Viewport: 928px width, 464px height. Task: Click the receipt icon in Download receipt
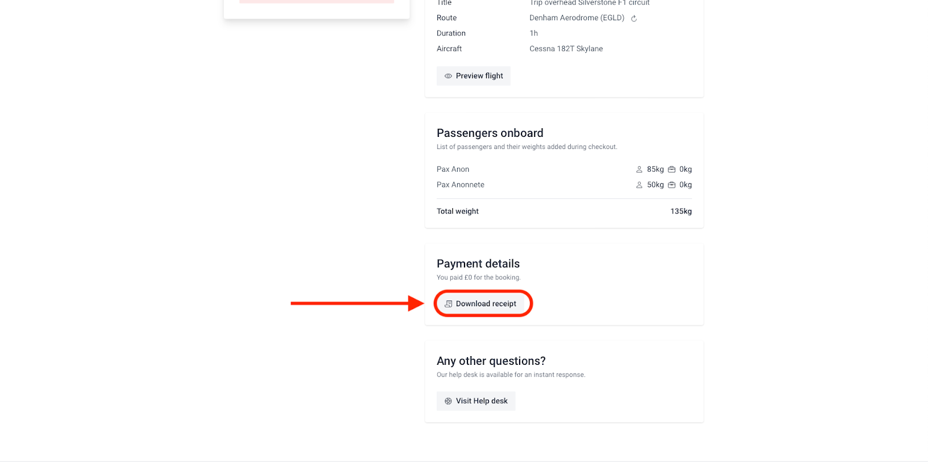pyautogui.click(x=448, y=304)
